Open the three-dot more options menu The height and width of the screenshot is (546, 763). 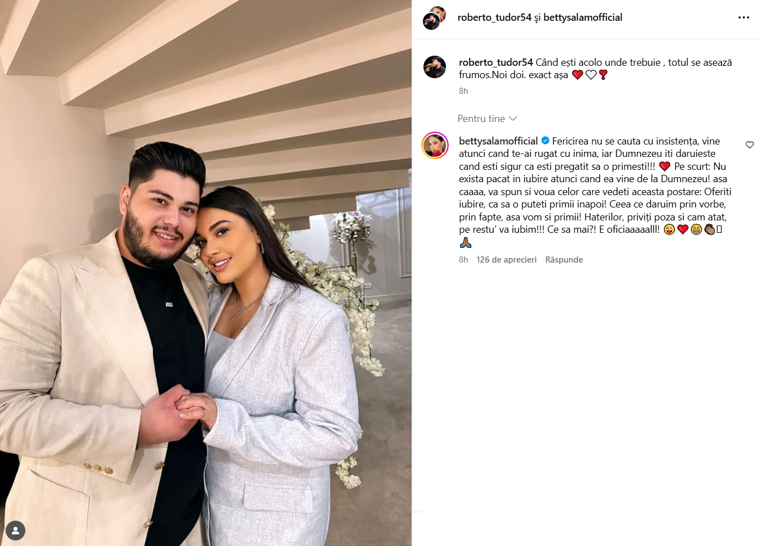tap(744, 17)
